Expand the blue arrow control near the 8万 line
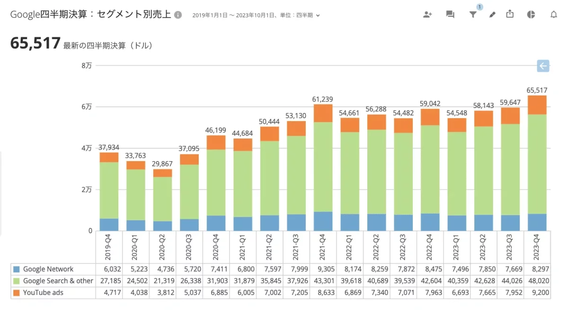The height and width of the screenshot is (311, 568). pos(542,66)
